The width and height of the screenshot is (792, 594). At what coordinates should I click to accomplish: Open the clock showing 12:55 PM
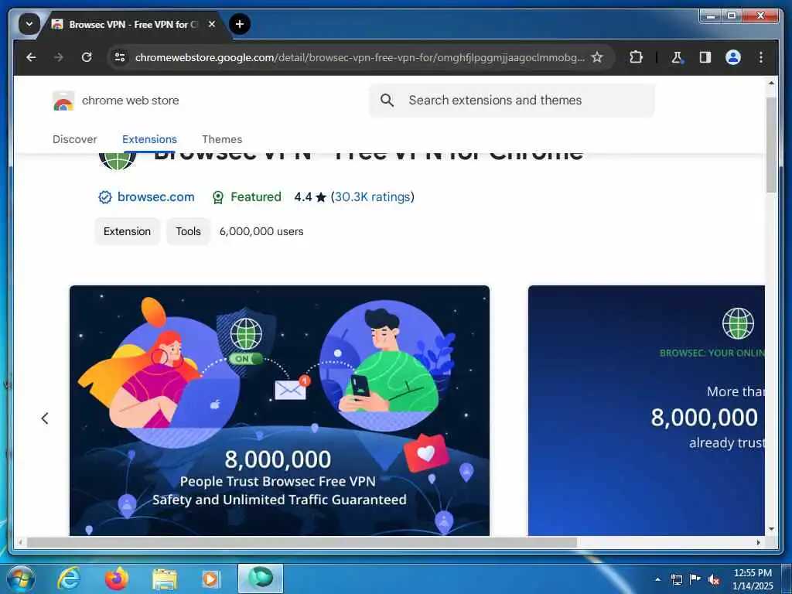(753, 579)
